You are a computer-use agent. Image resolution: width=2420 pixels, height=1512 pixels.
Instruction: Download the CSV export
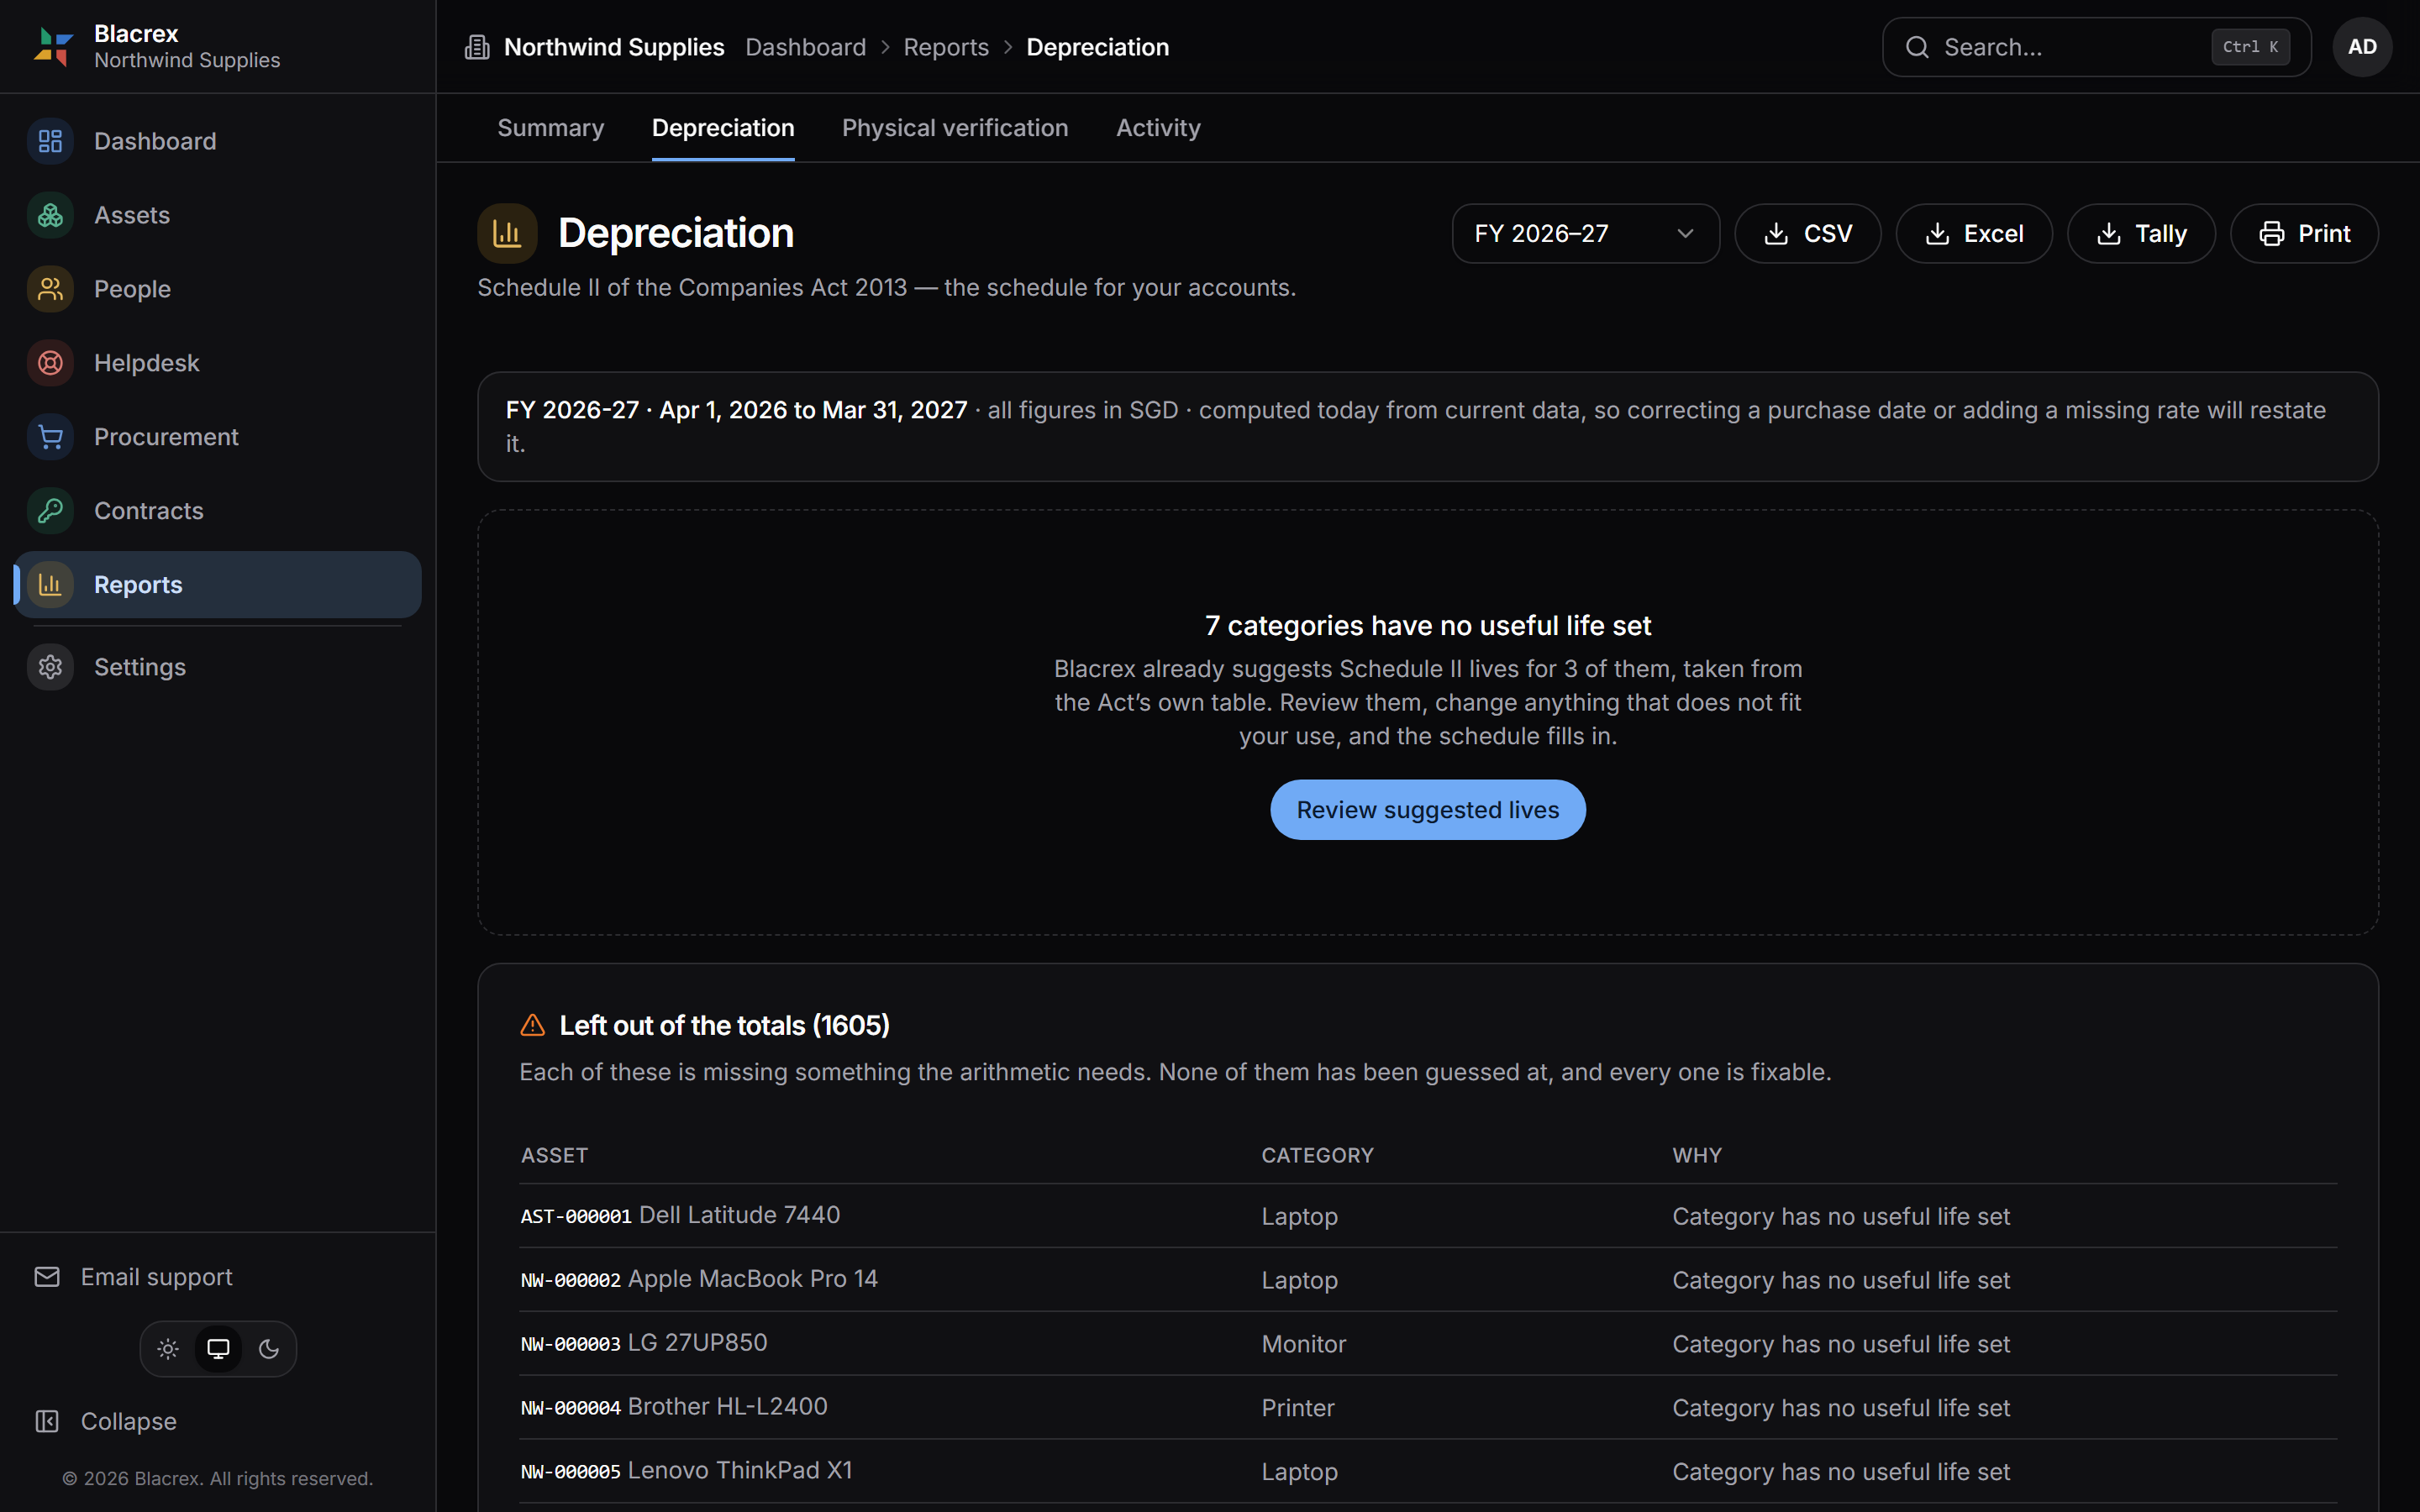pos(1808,234)
